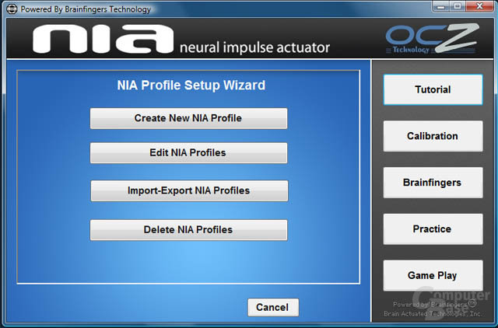The width and height of the screenshot is (498, 328).
Task: Close the NIA application window
Action: tap(480, 6)
